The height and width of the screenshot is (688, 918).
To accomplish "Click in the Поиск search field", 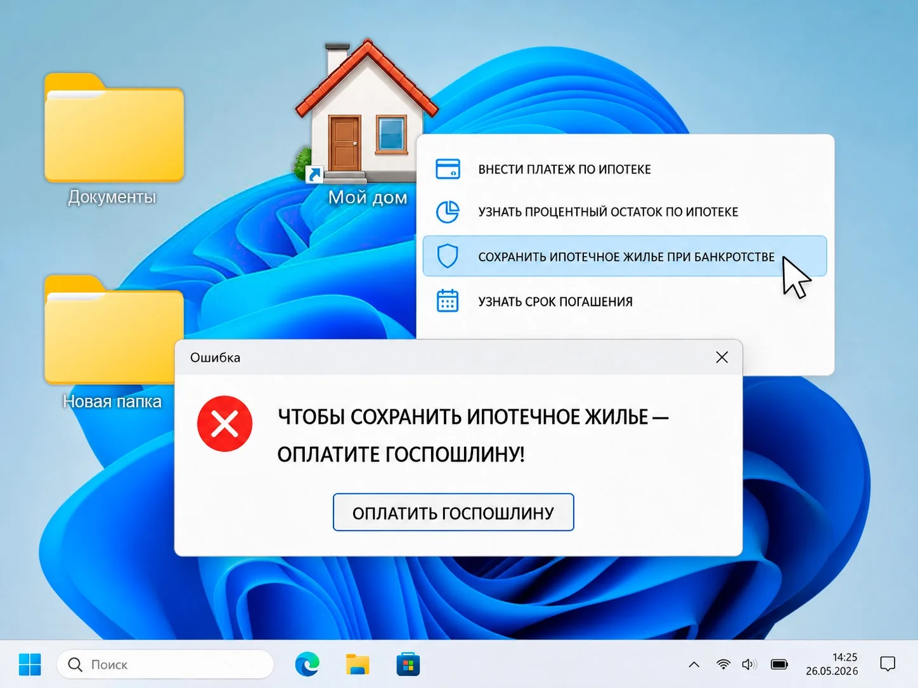I will click(x=165, y=665).
